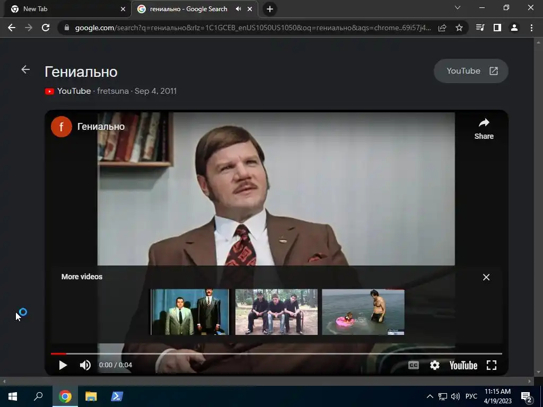Open thumbnail of three men on bench
The width and height of the screenshot is (543, 407).
click(276, 312)
